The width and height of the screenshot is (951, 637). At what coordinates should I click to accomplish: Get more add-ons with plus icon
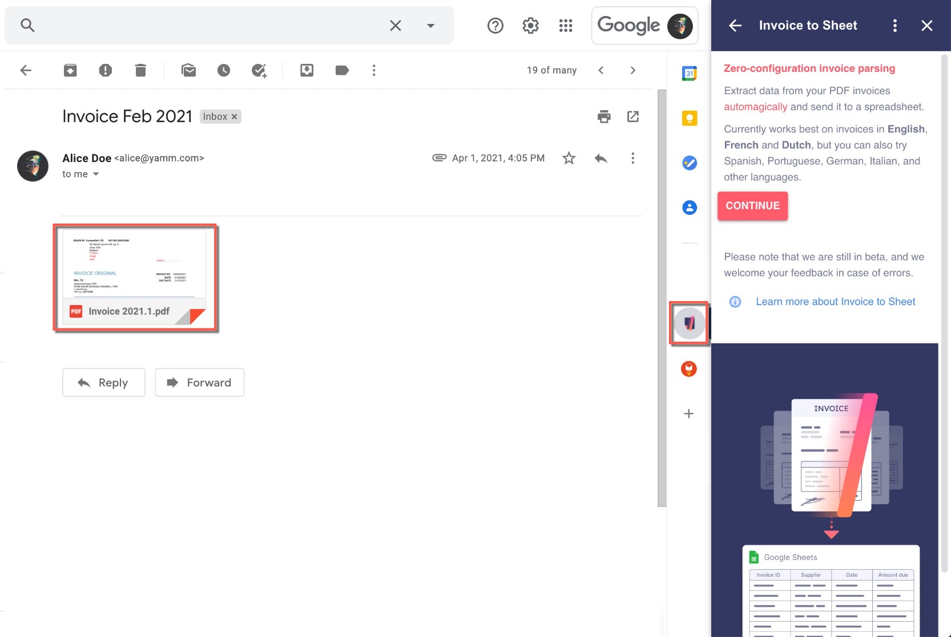click(x=689, y=413)
